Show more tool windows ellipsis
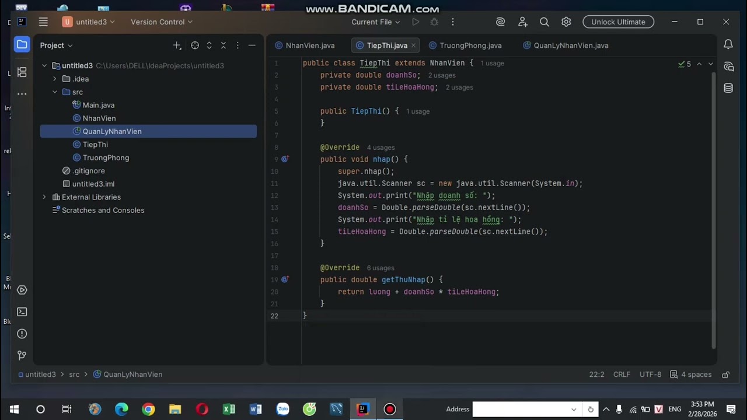The height and width of the screenshot is (420, 747). (x=22, y=93)
